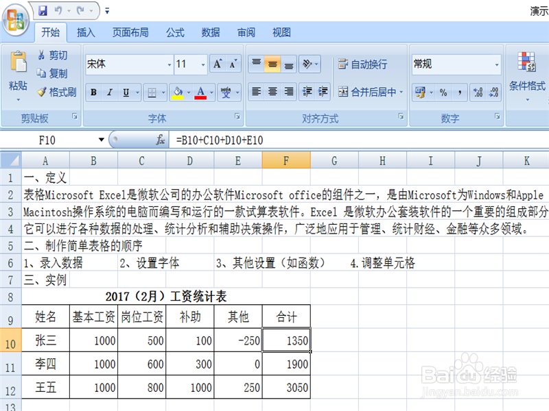The image size is (549, 411).
Task: Select the cell containing 张三
Action: pyautogui.click(x=45, y=340)
